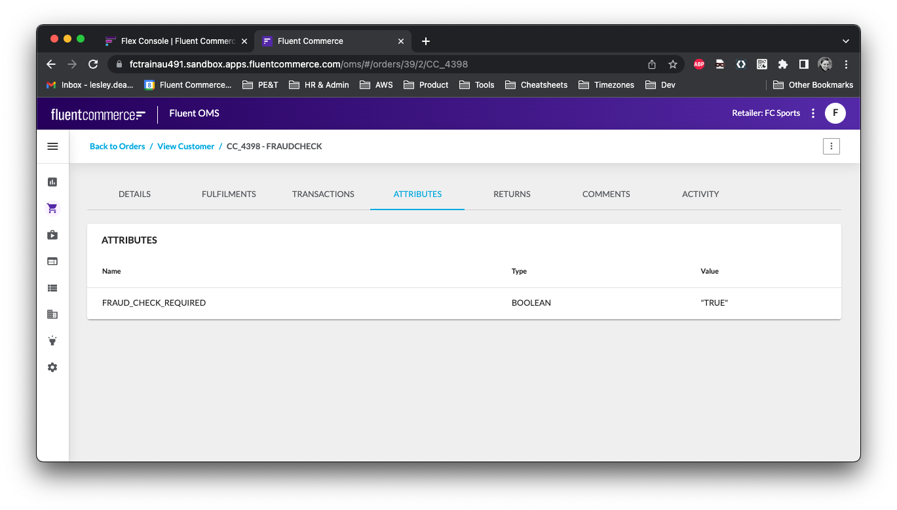Open a new browser tab
Screen dimensions: 897x510
426,41
